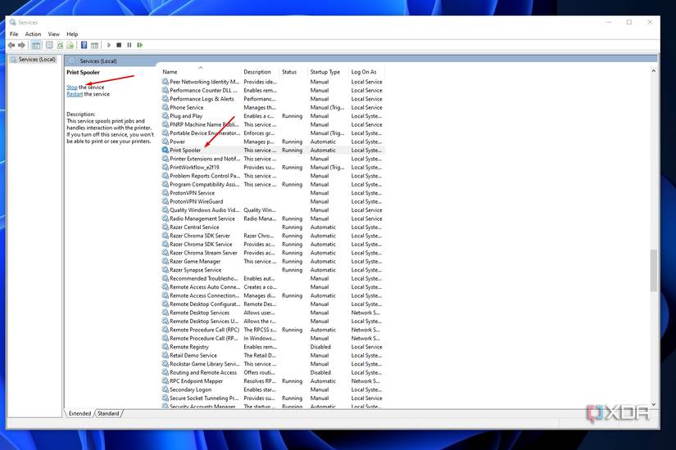This screenshot has width=676, height=450.
Task: Click the Running status of Print Spooler
Action: 292,151
